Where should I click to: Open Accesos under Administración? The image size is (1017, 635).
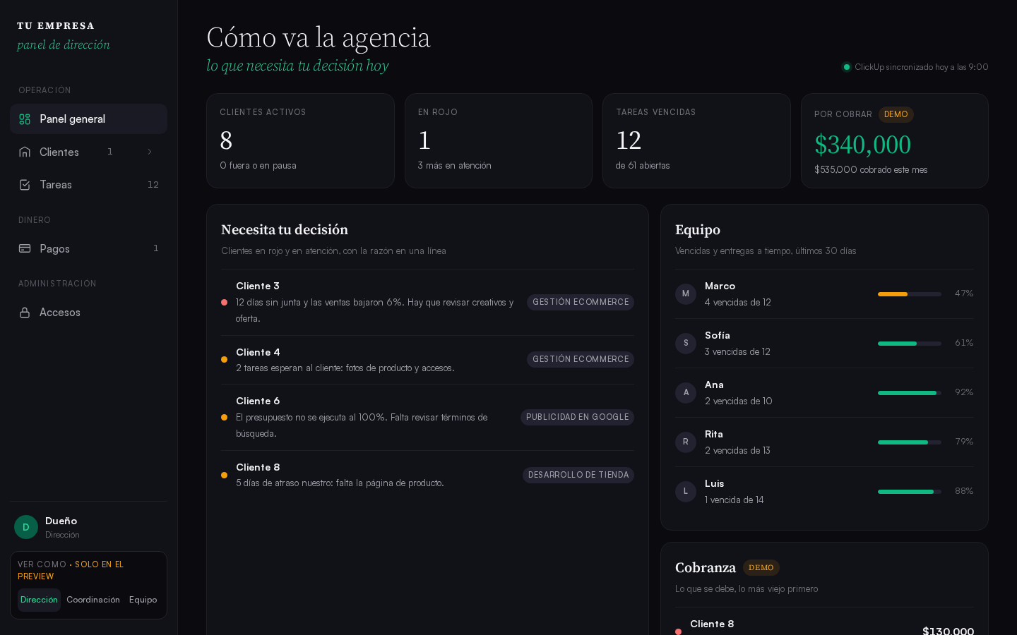88,313
